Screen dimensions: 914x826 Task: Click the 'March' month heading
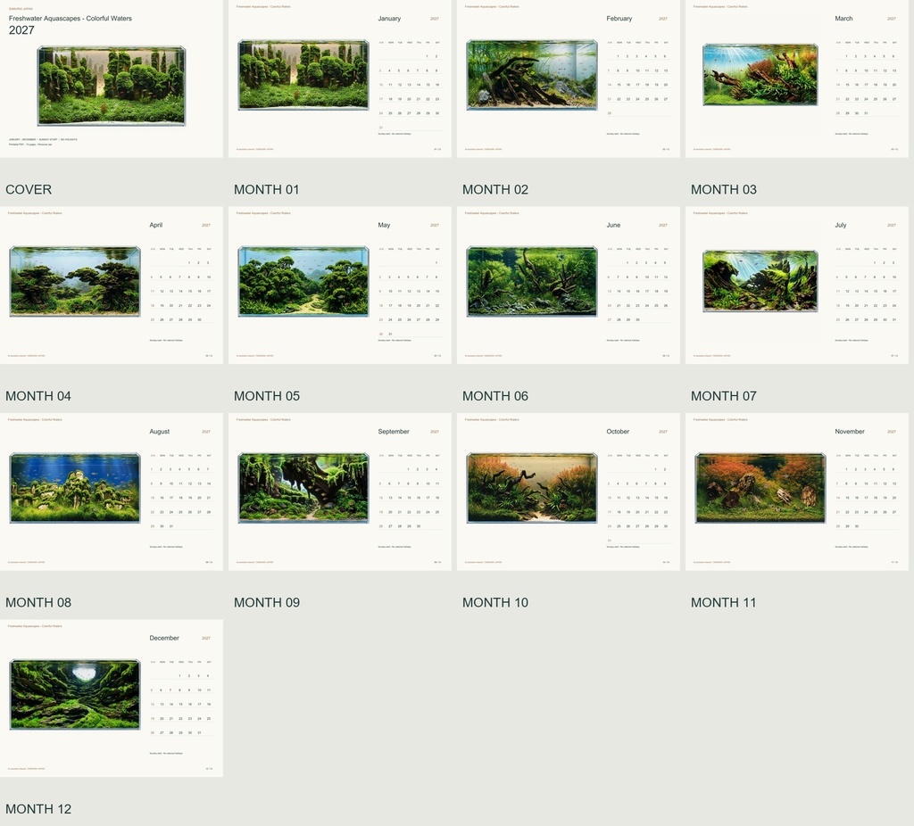(x=843, y=19)
